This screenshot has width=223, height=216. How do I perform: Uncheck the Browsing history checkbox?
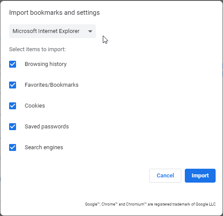(x=13, y=64)
